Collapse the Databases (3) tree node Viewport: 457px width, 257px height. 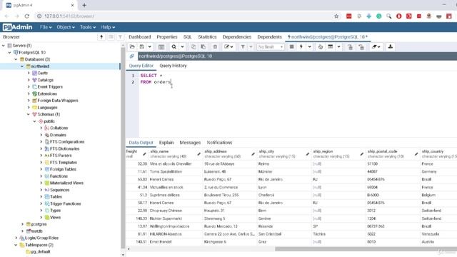tap(16, 59)
